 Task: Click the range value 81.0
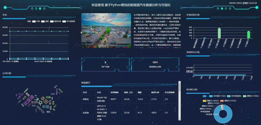(140, 113)
